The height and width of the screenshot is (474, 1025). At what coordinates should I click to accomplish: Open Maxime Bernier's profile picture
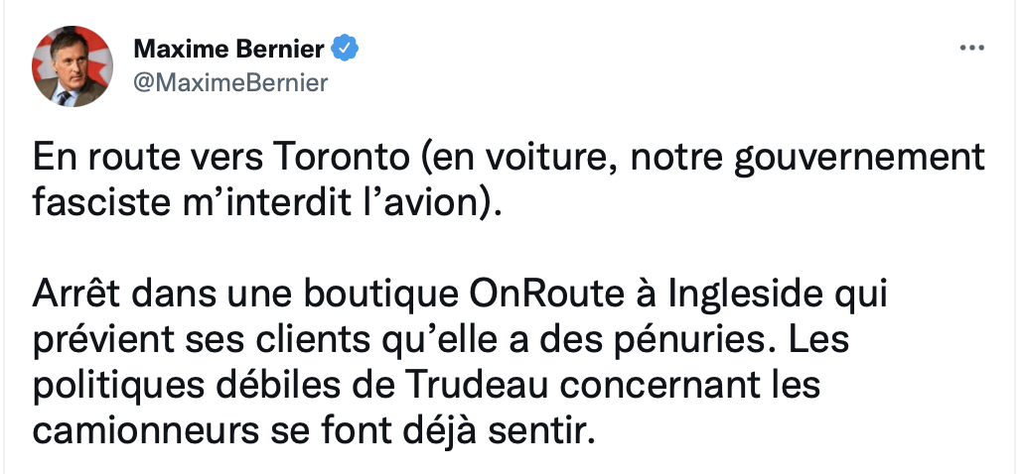pos(72,65)
